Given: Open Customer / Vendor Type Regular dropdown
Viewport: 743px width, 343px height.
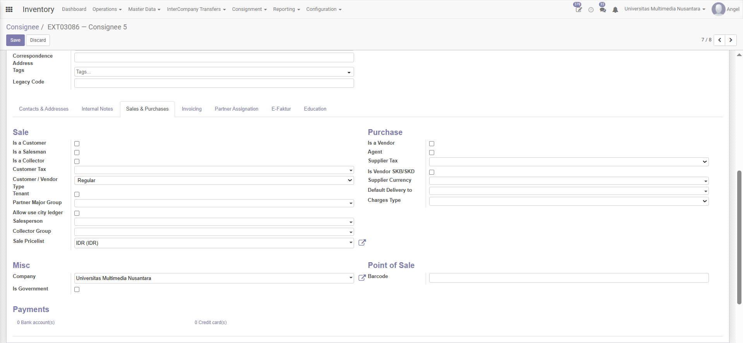Looking at the screenshot, I should pos(214,180).
